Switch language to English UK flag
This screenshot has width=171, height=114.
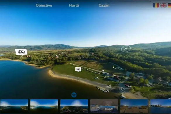(163, 5)
